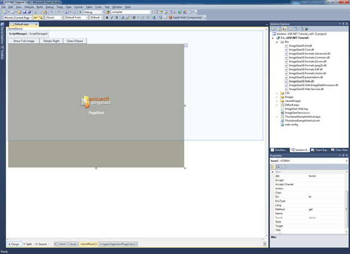Open the File menu
350x254 pixels.
3,7
